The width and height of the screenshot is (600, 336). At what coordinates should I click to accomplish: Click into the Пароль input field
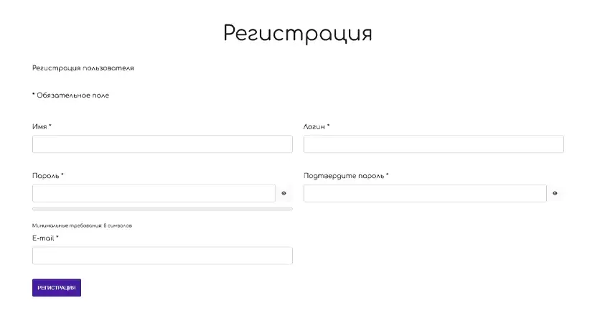point(154,193)
